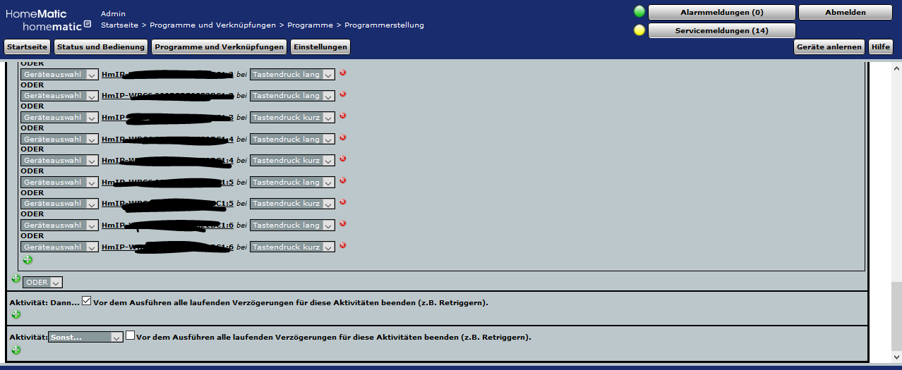Delete the channel 6 Tastendruck kurz condition
Screen dimensions: 902x370
pyautogui.click(x=343, y=245)
